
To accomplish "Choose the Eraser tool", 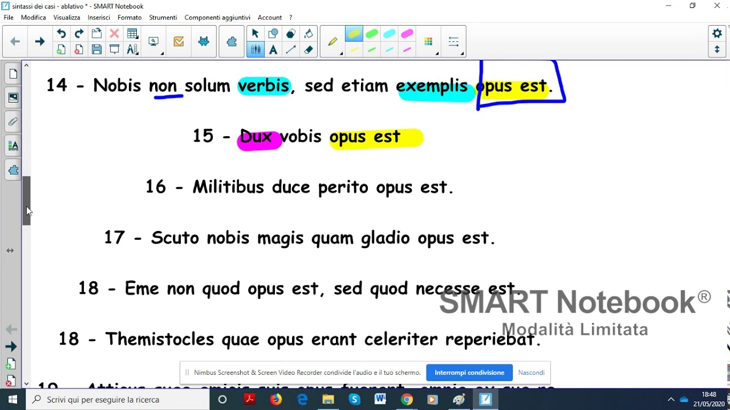I will pyautogui.click(x=309, y=50).
